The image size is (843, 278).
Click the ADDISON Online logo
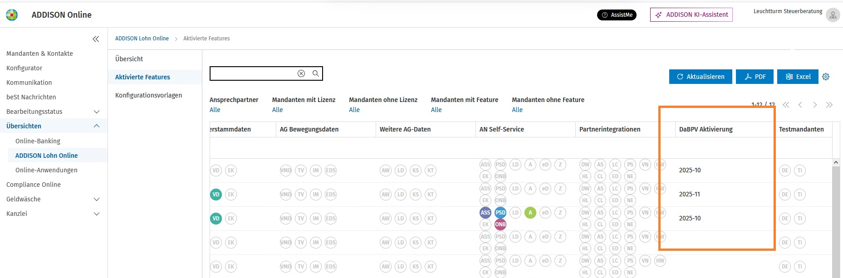[x=12, y=15]
